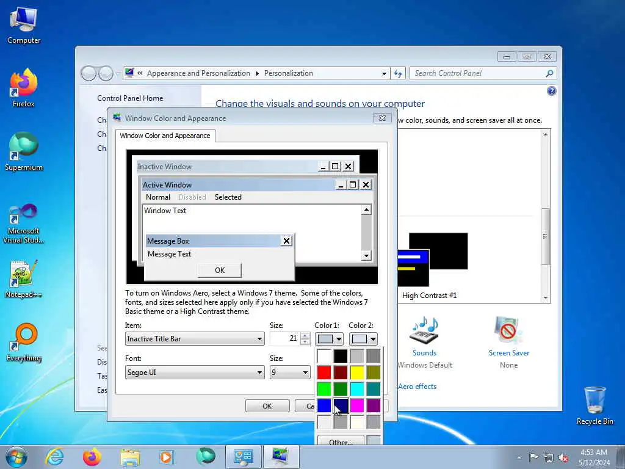Click the theme list vertical scrollbar thumb
This screenshot has width=625, height=469.
click(x=545, y=236)
